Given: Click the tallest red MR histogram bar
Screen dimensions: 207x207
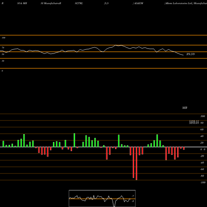Looking at the screenshot, I should (x=137, y=164).
